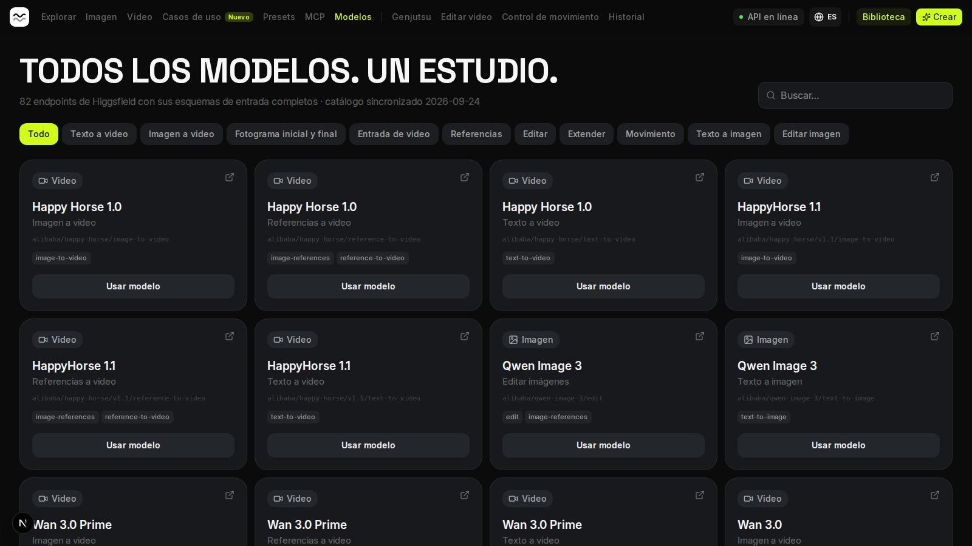Image resolution: width=972 pixels, height=546 pixels.
Task: Open external link for Wan 3.0 Prime Referencias a video
Action: point(465,495)
